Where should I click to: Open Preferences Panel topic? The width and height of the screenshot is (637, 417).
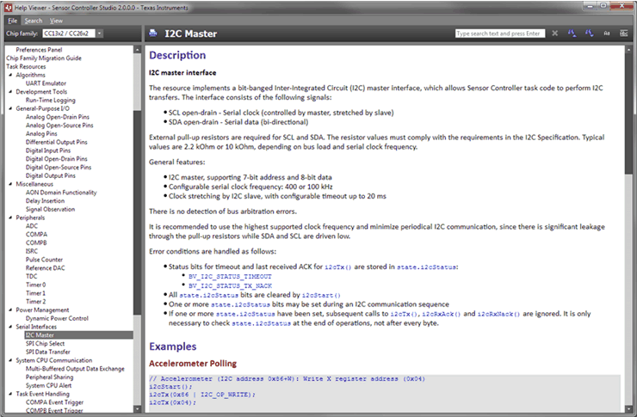tap(39, 50)
